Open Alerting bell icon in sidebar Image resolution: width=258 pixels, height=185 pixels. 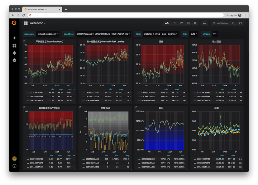(x=14, y=53)
